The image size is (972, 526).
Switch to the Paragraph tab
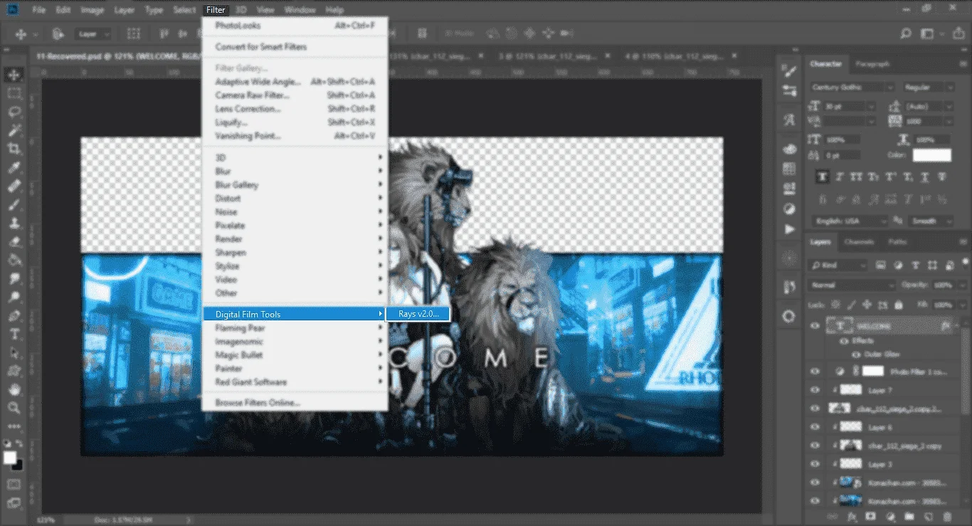872,64
